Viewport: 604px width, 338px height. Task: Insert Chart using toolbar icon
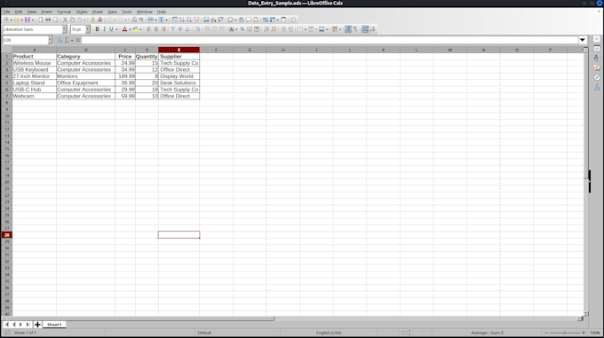click(213, 20)
